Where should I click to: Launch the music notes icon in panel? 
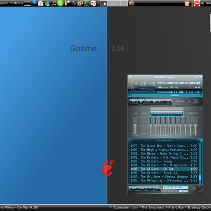click(54, 3)
